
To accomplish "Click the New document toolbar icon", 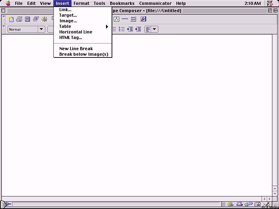I will click(x=11, y=19).
